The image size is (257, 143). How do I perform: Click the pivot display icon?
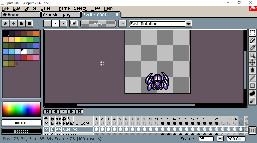(122, 24)
